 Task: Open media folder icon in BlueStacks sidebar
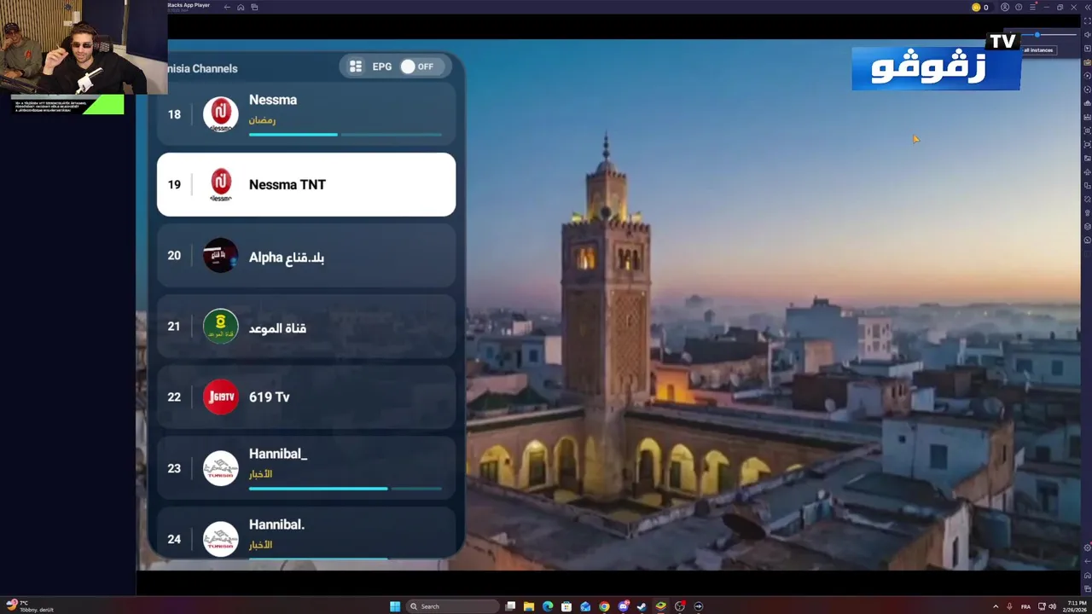(1087, 158)
